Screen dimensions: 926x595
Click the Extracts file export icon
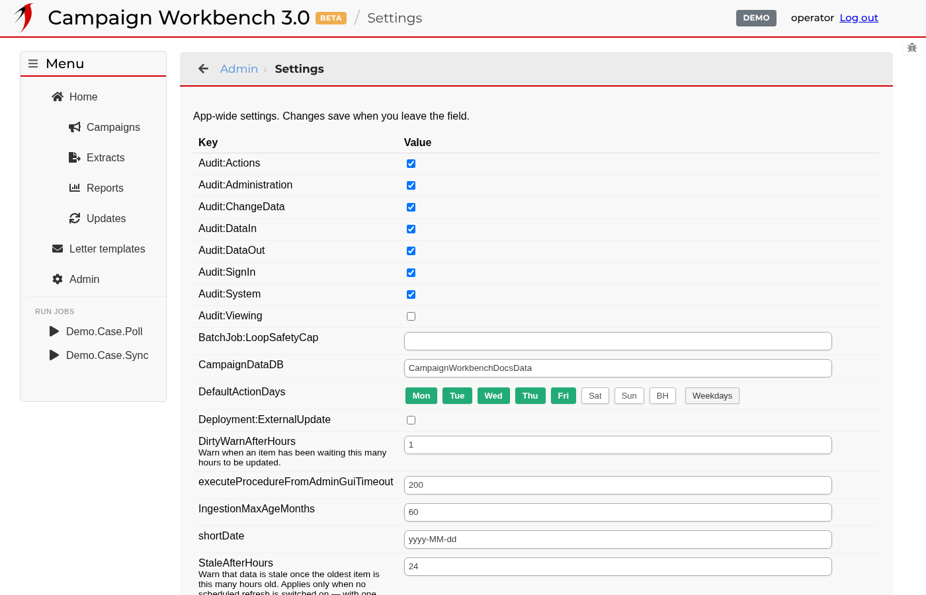pos(75,157)
